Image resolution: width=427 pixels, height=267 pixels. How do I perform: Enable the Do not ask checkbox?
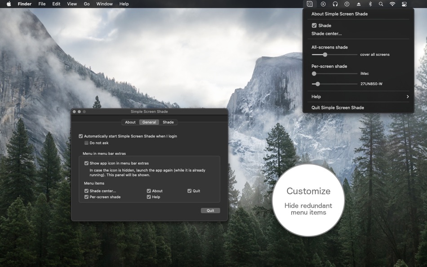click(86, 143)
